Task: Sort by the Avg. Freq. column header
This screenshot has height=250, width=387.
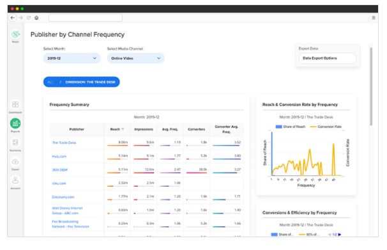Action: click(x=170, y=129)
